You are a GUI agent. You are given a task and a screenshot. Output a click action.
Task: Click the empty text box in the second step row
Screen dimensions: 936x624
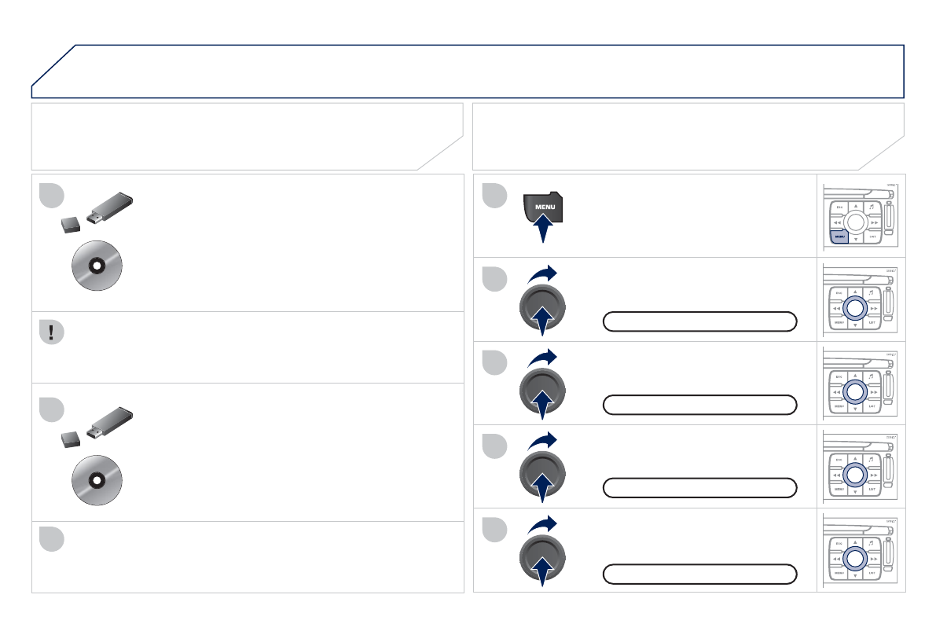[699, 321]
